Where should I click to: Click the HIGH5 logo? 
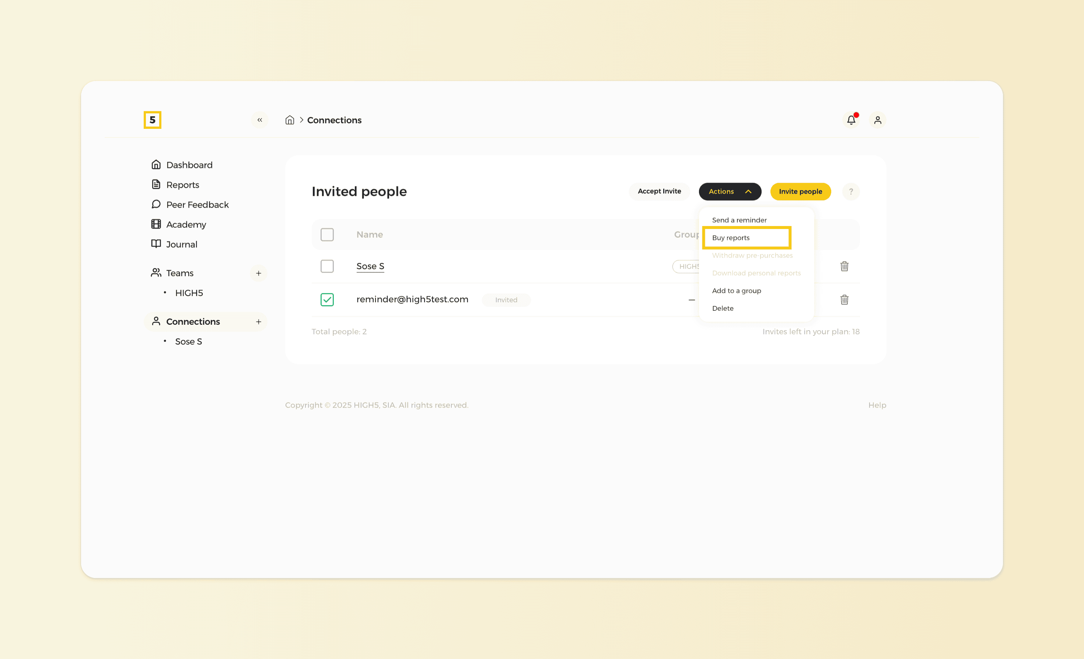[x=153, y=120]
